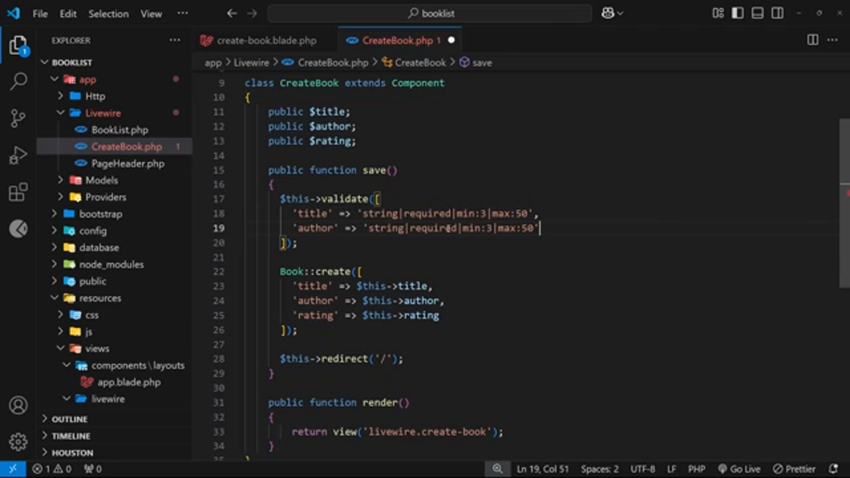This screenshot has height=478, width=850.
Task: Open Explorer Views and More Actions ellipsis
Action: pyautogui.click(x=175, y=40)
